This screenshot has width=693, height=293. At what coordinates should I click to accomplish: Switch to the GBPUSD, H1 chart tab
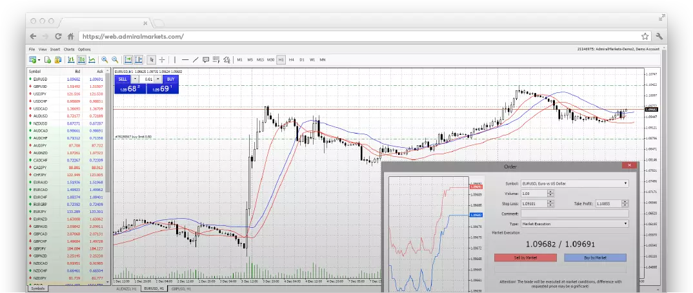tap(182, 288)
